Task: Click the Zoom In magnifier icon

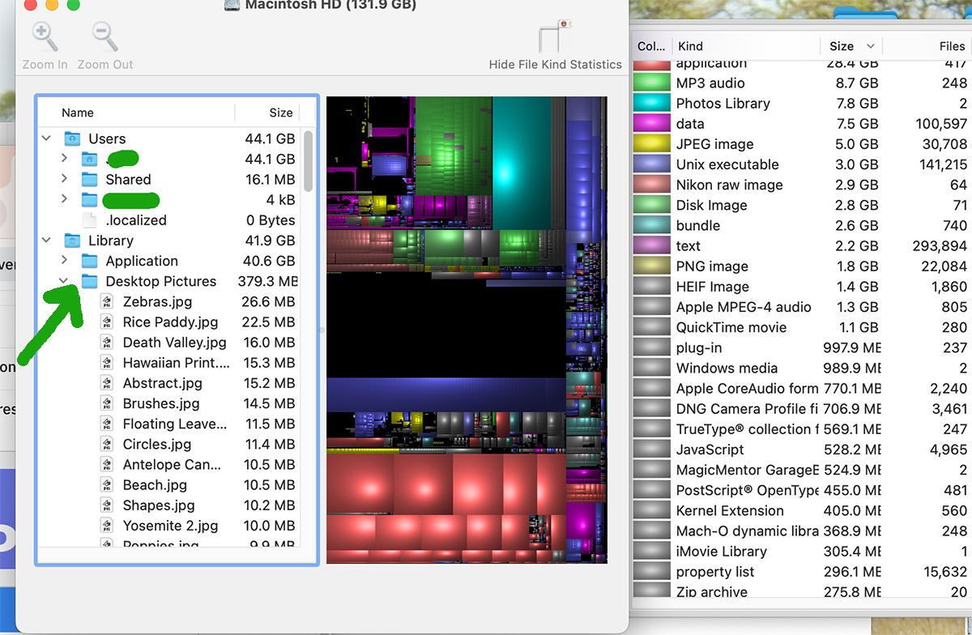Action: 45,37
